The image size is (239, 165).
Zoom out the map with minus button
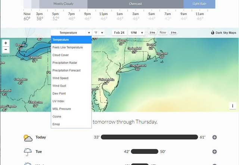pos(6,50)
